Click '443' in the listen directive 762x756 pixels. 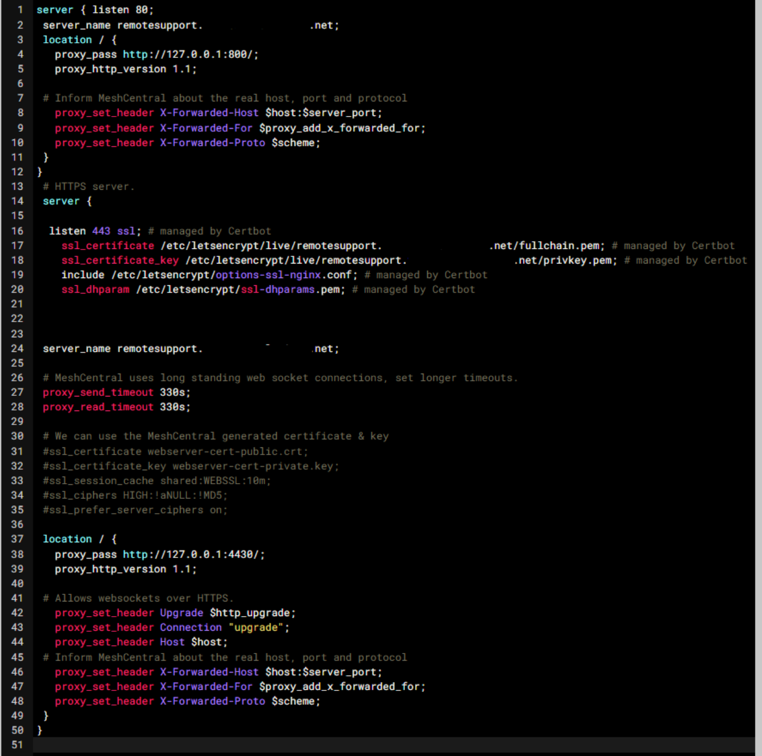101,231
